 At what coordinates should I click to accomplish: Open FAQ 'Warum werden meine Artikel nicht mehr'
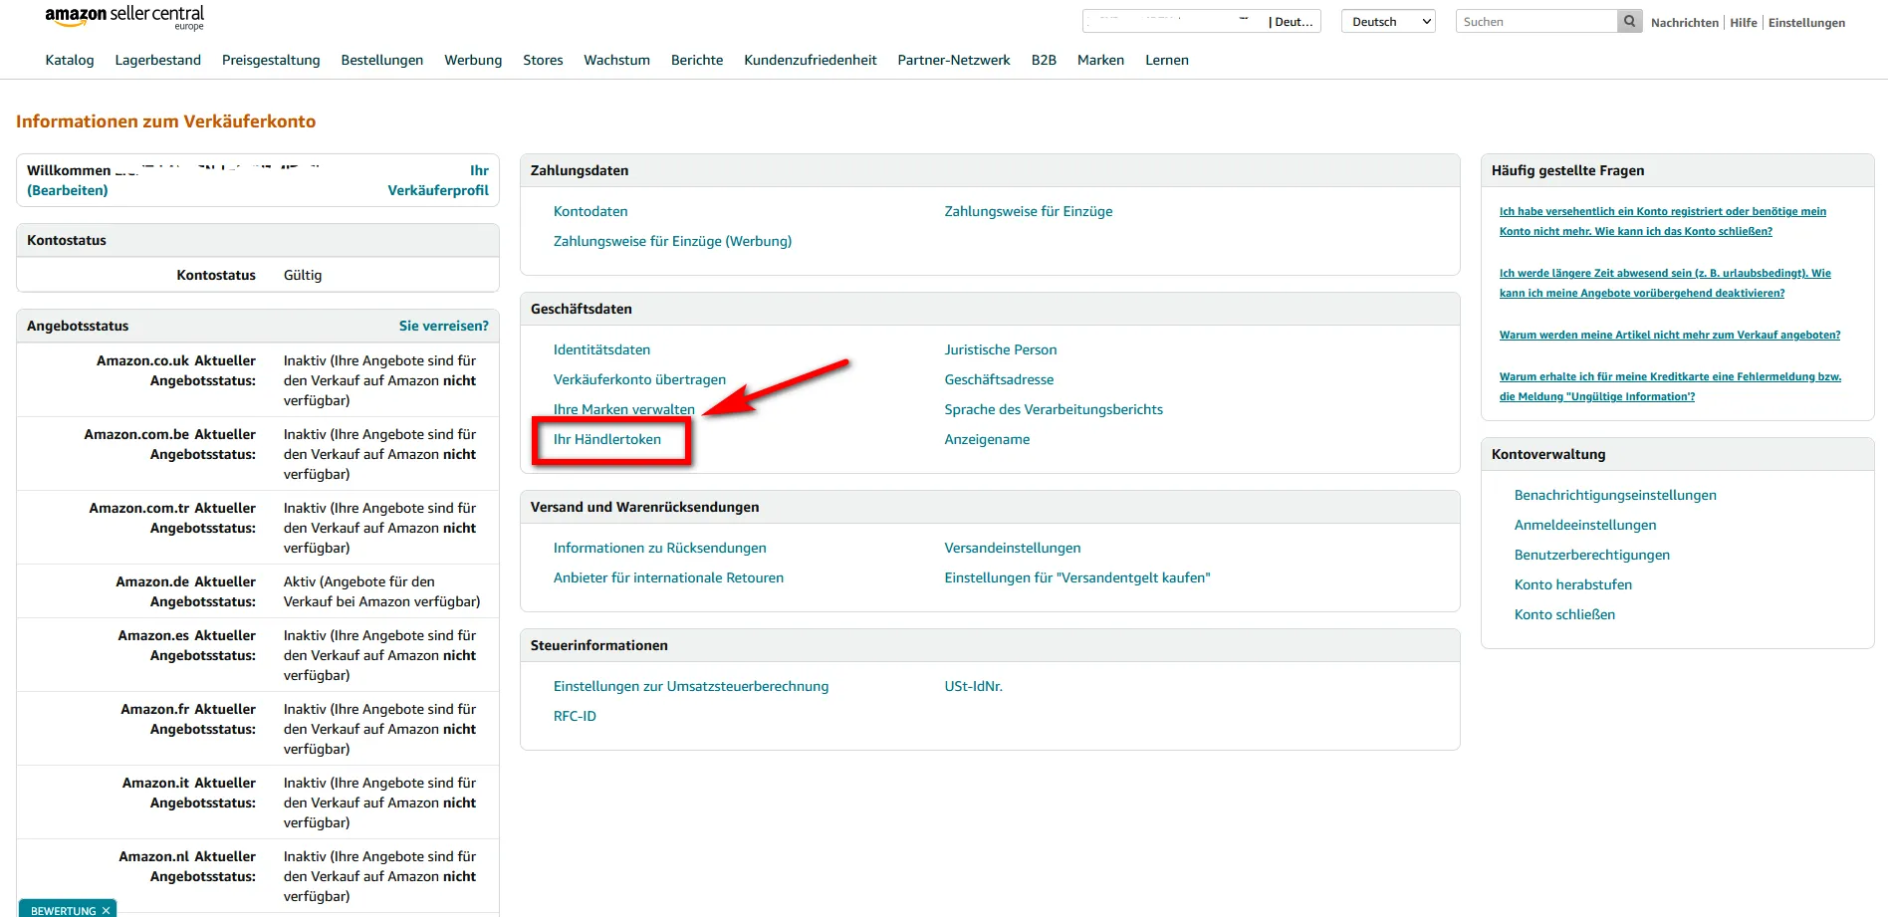[x=1670, y=335]
